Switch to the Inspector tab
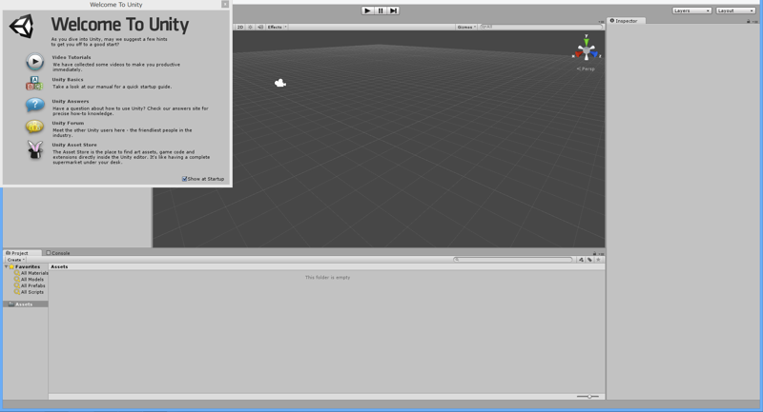This screenshot has height=412, width=763. coord(626,21)
